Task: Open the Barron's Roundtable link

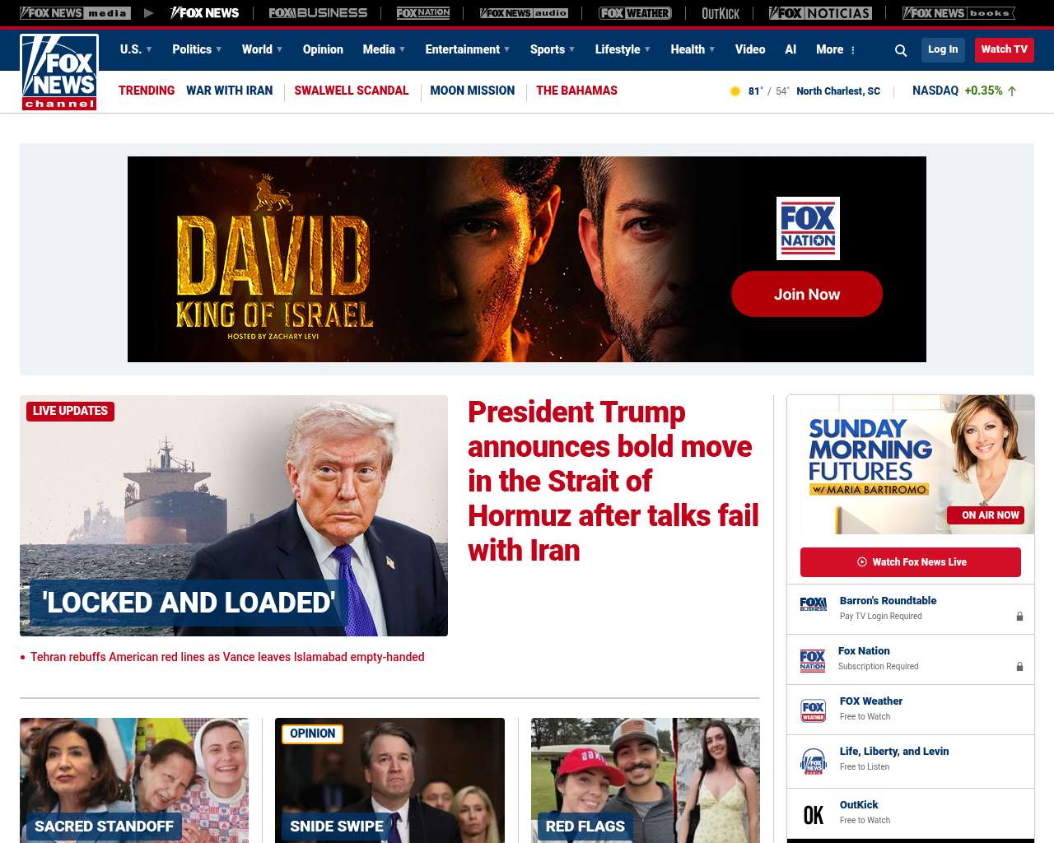Action: point(888,601)
